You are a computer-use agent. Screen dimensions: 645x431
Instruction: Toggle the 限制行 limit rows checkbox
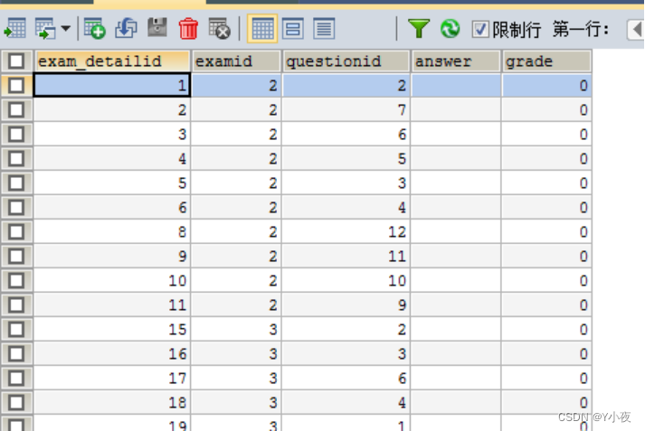(x=480, y=30)
